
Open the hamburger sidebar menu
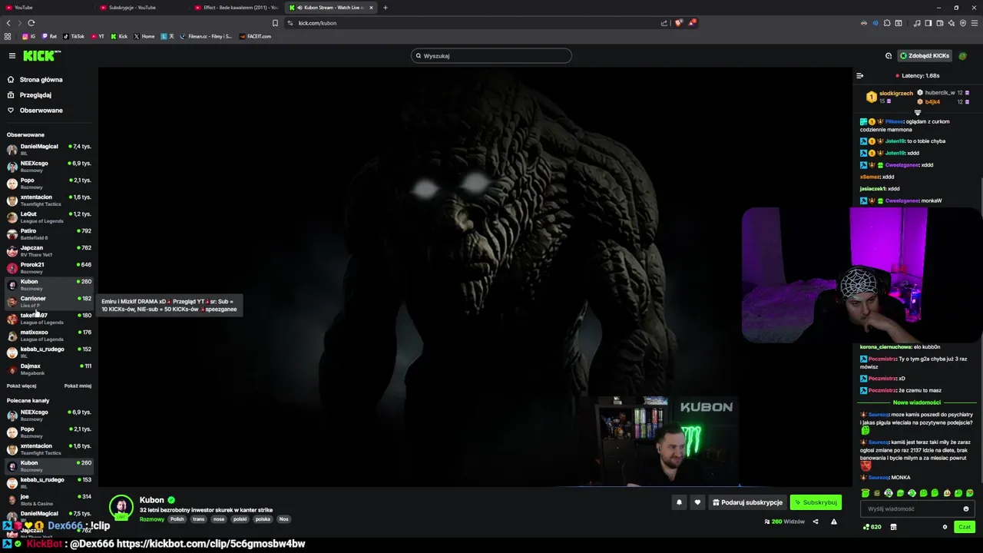pos(12,55)
